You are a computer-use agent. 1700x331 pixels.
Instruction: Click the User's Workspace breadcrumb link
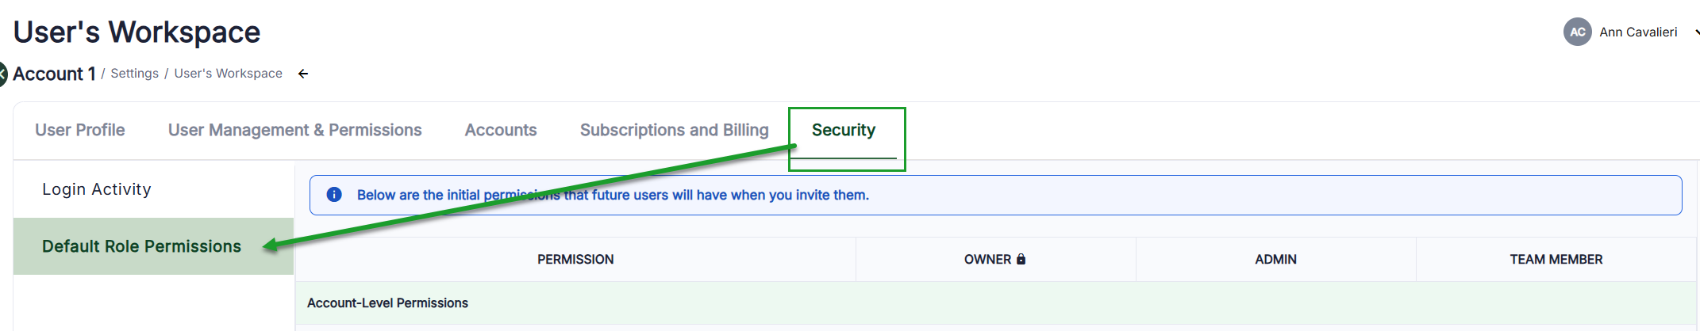(228, 74)
